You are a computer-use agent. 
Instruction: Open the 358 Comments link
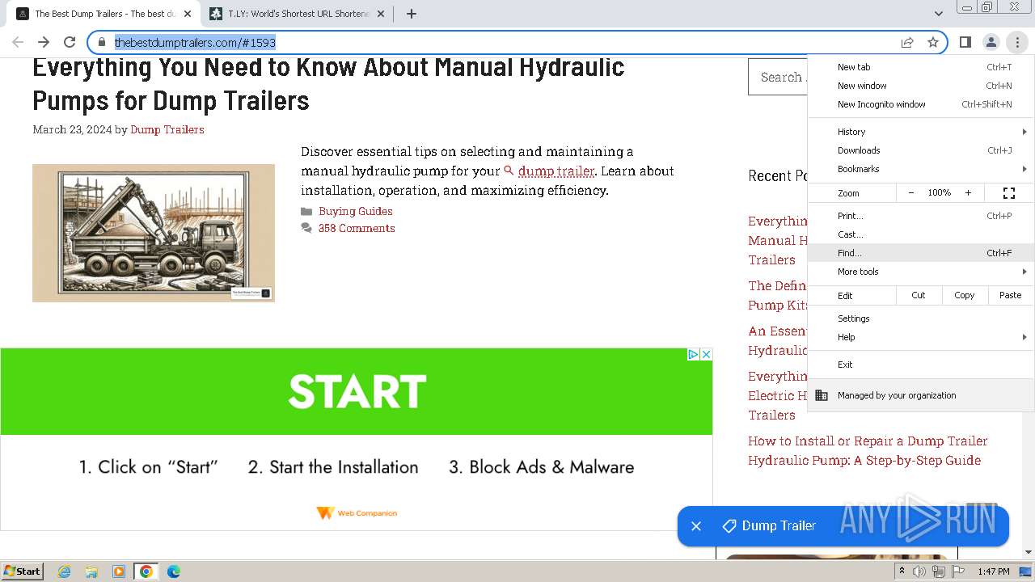point(357,228)
